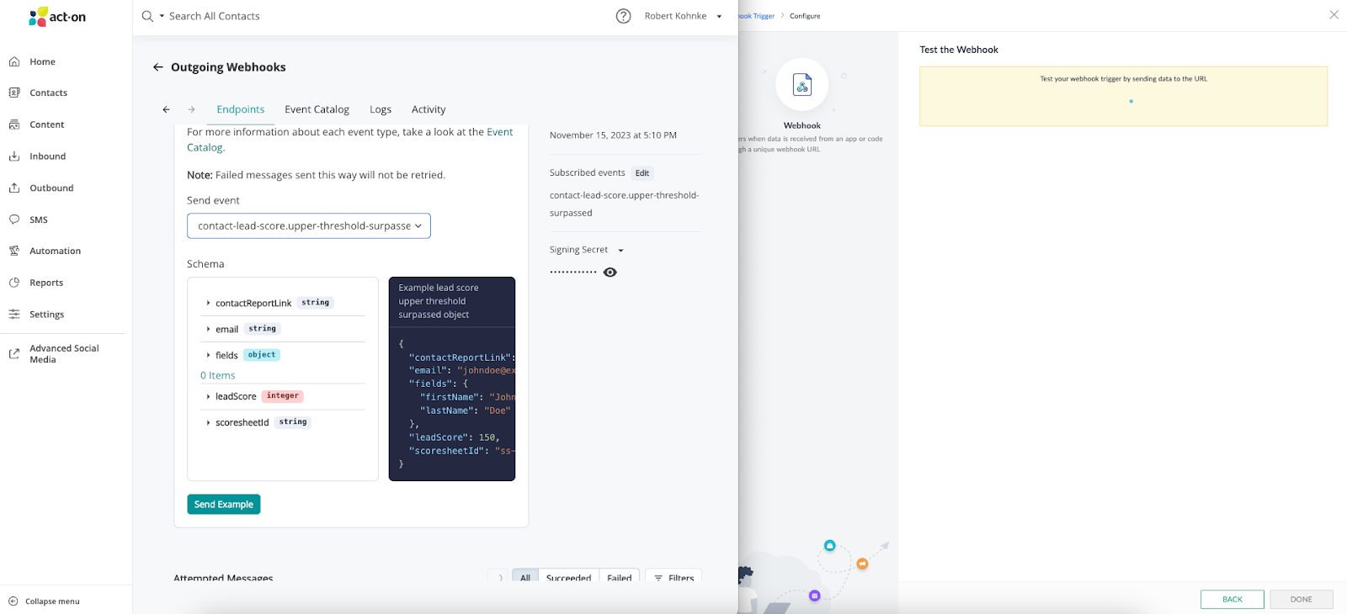Screen dimensions: 1347x614
Task: Open Advanced Social Media external link icon
Action: point(14,353)
